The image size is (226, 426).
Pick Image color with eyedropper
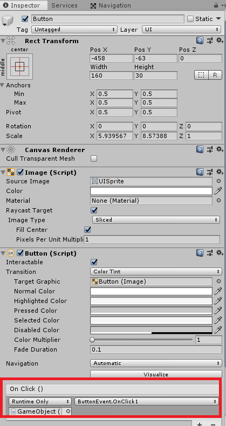click(x=218, y=191)
